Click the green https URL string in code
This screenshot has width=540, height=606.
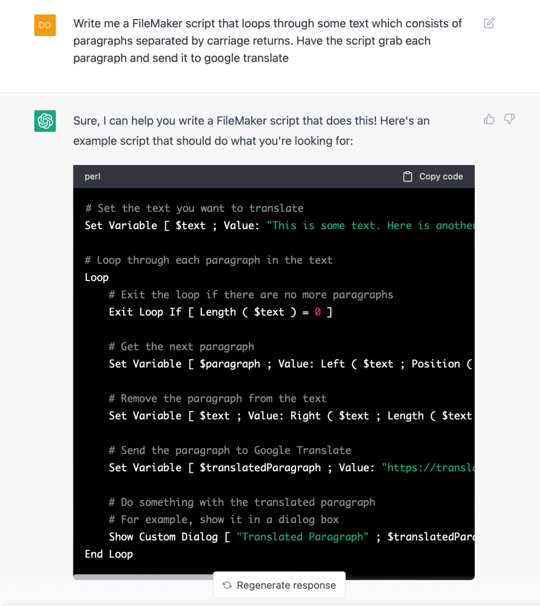click(428, 468)
